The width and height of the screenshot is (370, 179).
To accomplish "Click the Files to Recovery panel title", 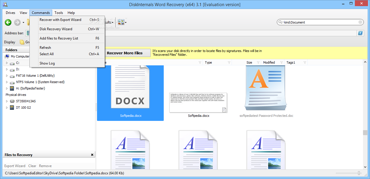I will pyautogui.click(x=18, y=155).
